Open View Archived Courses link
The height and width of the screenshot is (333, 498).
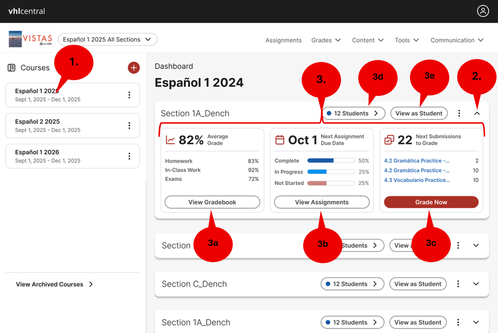point(54,284)
